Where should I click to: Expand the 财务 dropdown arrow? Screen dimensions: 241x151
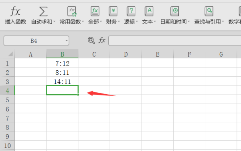click(x=119, y=22)
